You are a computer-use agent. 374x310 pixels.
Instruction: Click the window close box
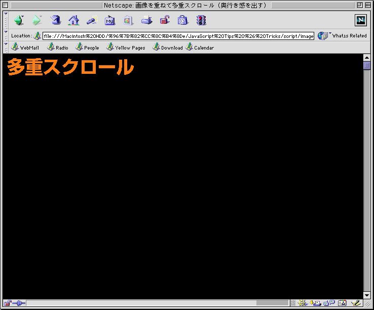point(5,5)
